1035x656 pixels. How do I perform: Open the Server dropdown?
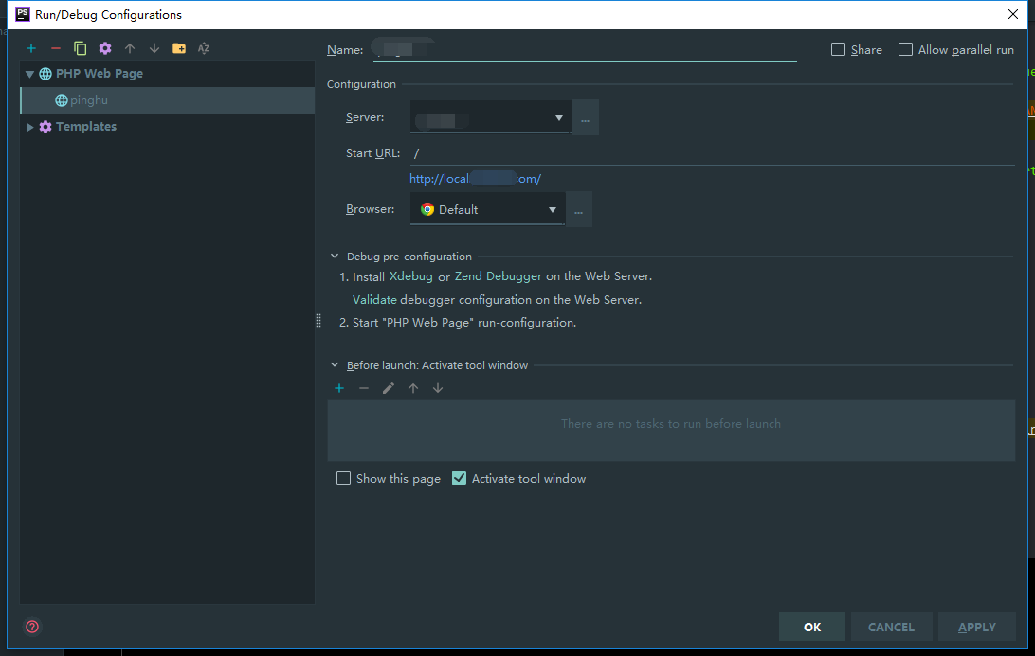[x=490, y=117]
